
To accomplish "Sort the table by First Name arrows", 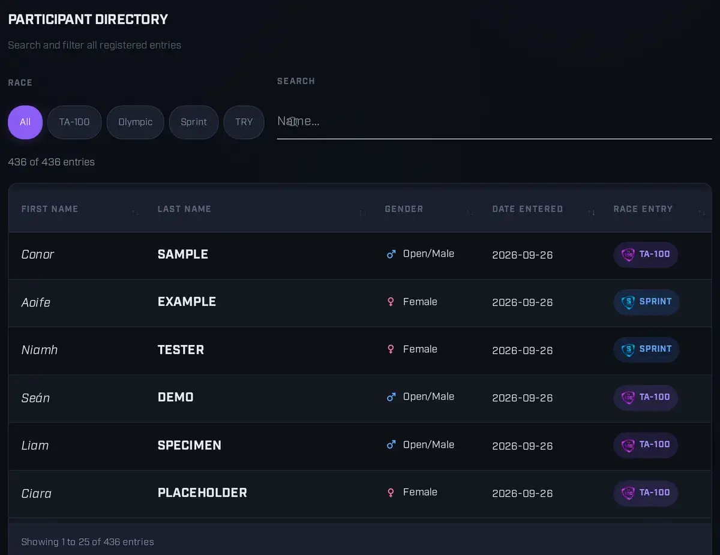I will pyautogui.click(x=135, y=213).
